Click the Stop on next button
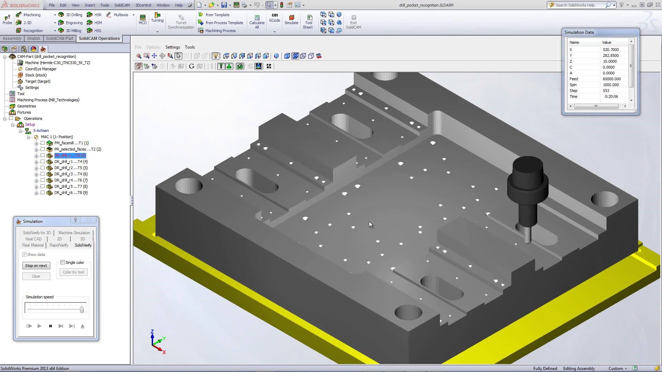The height and width of the screenshot is (372, 662). [x=36, y=266]
